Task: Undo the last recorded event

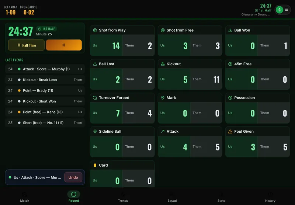Action: (x=73, y=177)
